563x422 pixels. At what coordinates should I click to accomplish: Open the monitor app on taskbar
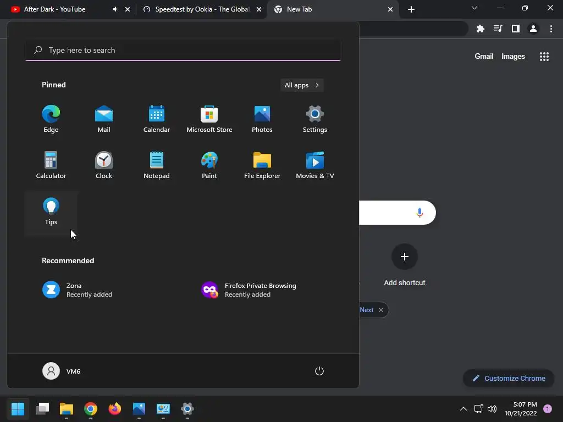[x=163, y=408]
